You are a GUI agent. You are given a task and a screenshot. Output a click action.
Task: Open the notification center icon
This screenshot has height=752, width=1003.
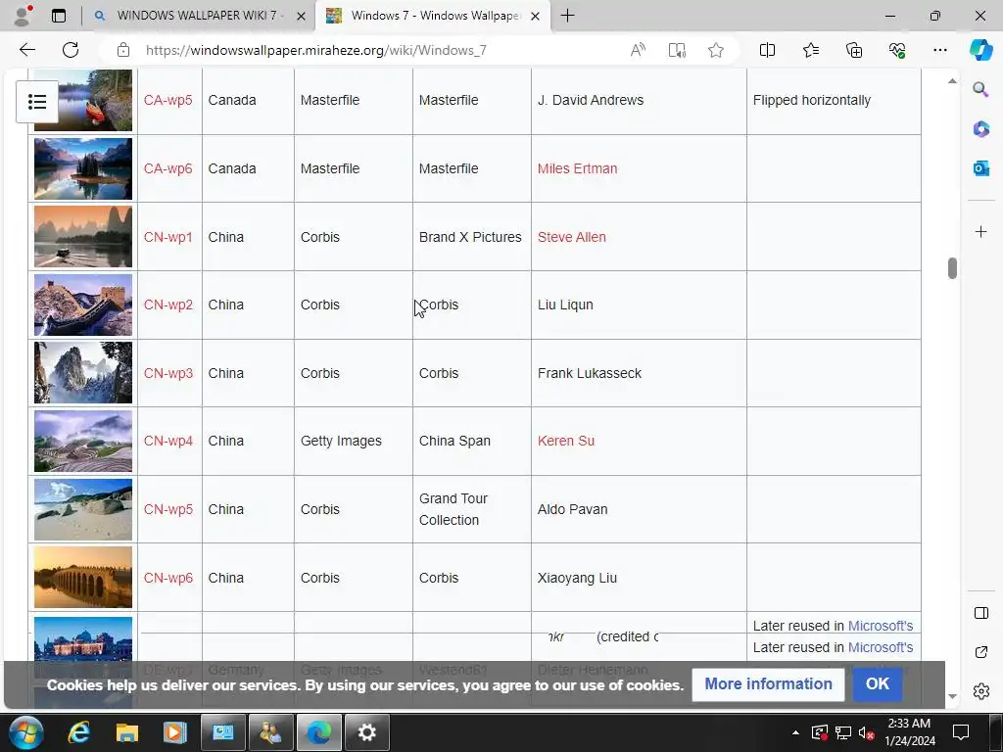point(961,732)
